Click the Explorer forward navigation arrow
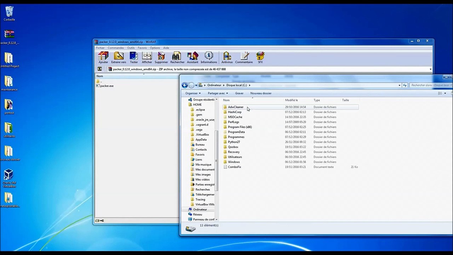Screen dimensions: 453x255 pyautogui.click(x=191, y=85)
